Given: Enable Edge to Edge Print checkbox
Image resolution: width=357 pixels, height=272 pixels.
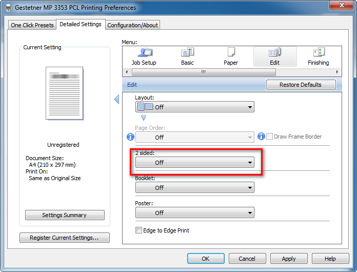Looking at the screenshot, I should (138, 230).
